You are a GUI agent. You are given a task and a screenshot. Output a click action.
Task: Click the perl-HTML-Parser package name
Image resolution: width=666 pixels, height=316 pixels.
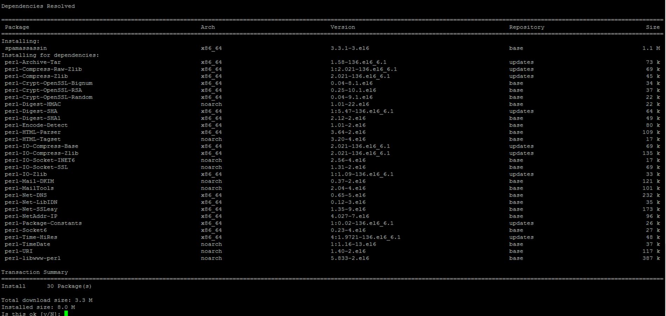pos(33,132)
